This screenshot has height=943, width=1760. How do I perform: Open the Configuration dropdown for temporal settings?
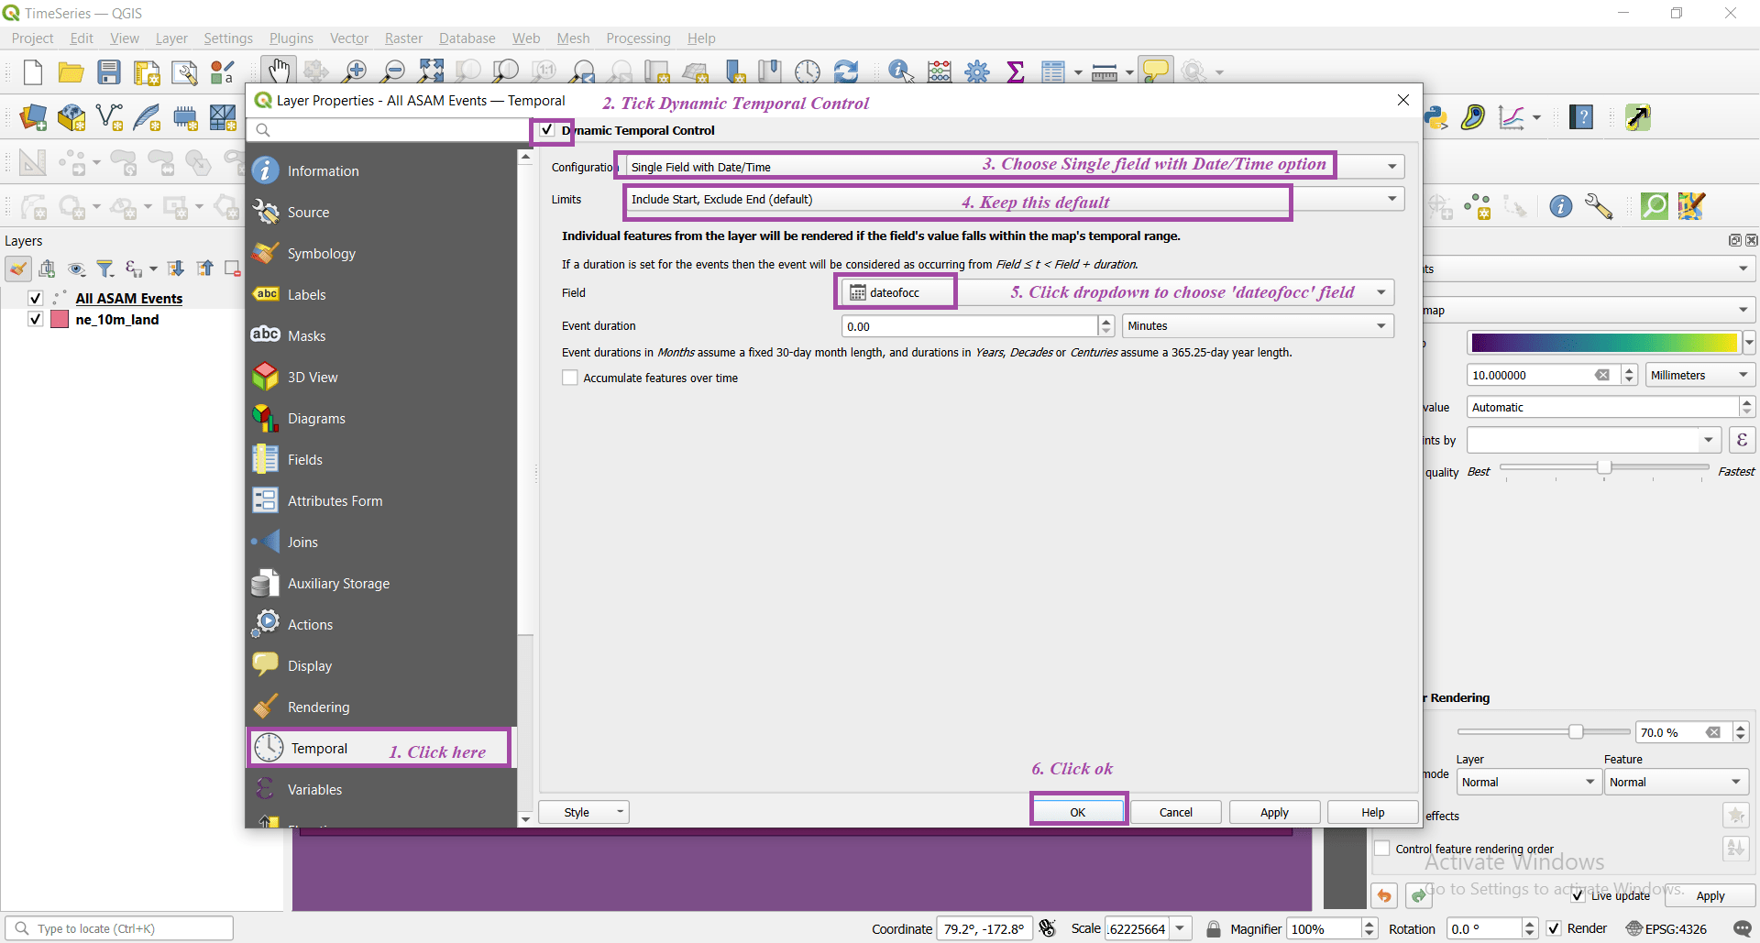click(x=1391, y=166)
